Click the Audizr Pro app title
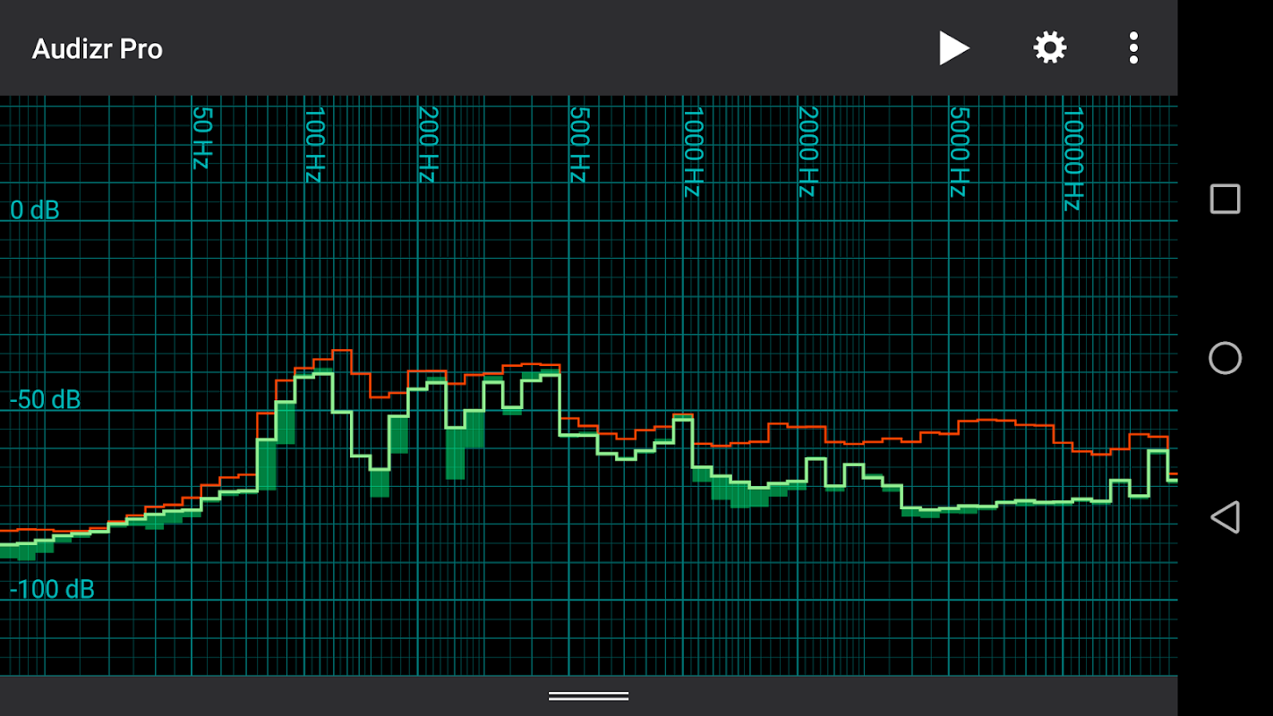 click(98, 48)
